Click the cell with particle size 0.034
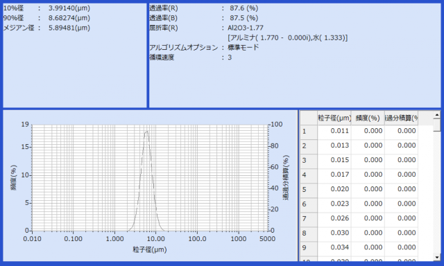 point(334,248)
